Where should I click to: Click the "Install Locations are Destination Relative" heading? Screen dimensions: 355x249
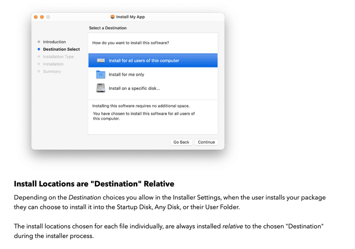[x=94, y=184]
